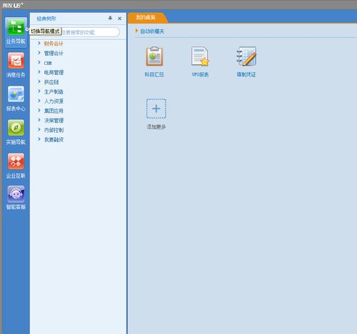
Task: Switch to the 我的桌面 tab
Action: (x=146, y=17)
